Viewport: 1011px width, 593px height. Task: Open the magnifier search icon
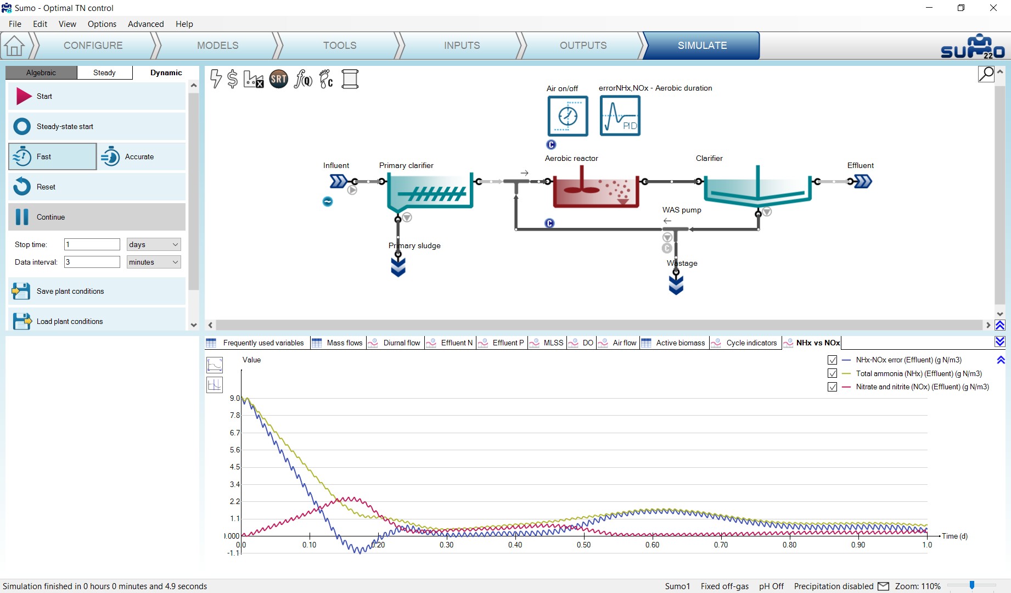click(x=986, y=74)
